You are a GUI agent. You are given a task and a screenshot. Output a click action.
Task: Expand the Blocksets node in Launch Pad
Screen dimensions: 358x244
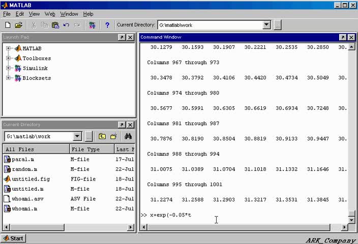pyautogui.click(x=8, y=78)
